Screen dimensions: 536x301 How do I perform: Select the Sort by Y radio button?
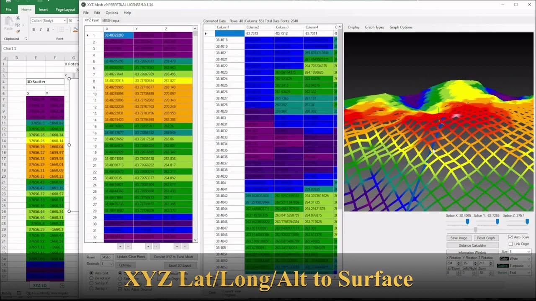coord(92,288)
